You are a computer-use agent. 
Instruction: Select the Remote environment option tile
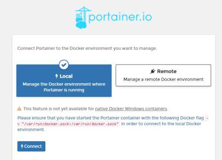[x=163, y=75]
